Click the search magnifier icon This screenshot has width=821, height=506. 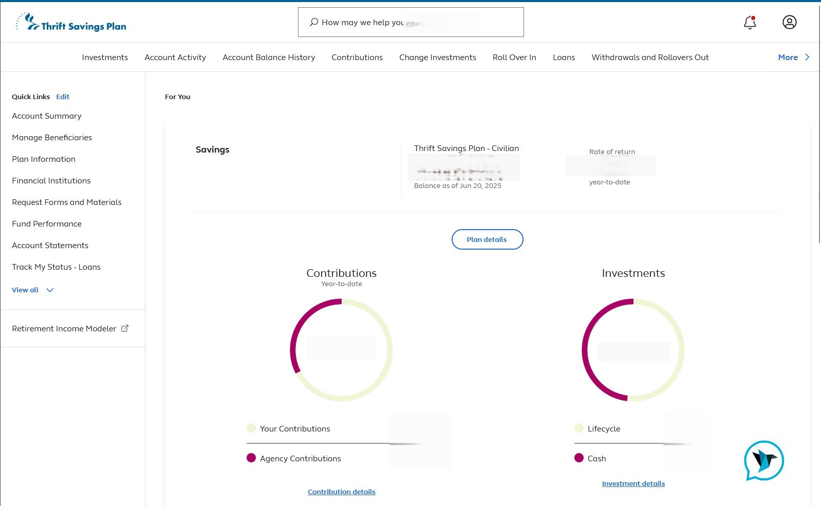(313, 22)
